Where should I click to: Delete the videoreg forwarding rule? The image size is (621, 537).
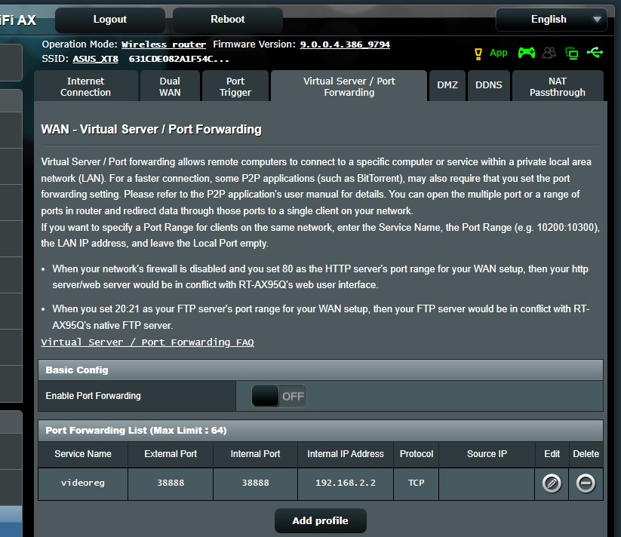click(x=586, y=483)
